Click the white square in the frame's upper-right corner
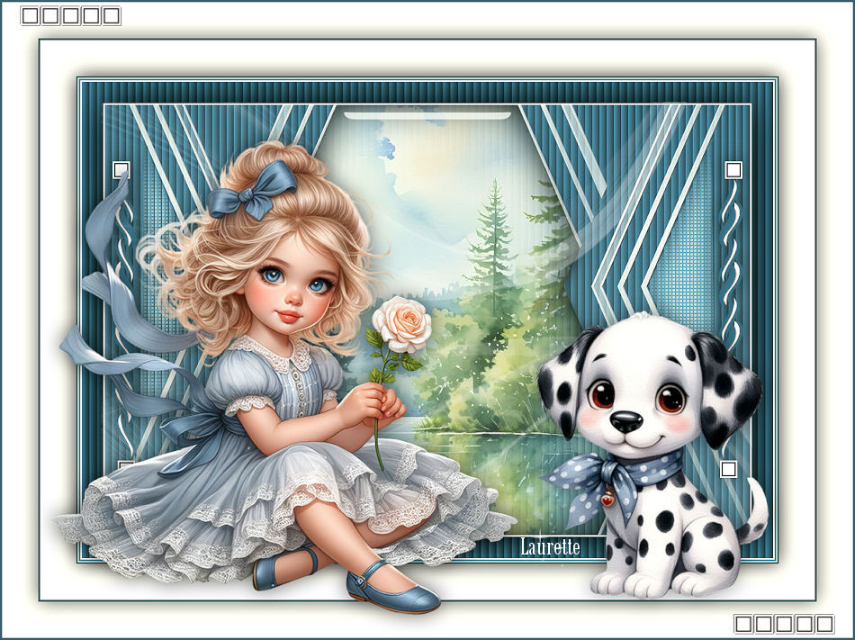The width and height of the screenshot is (855, 640). pos(733,169)
